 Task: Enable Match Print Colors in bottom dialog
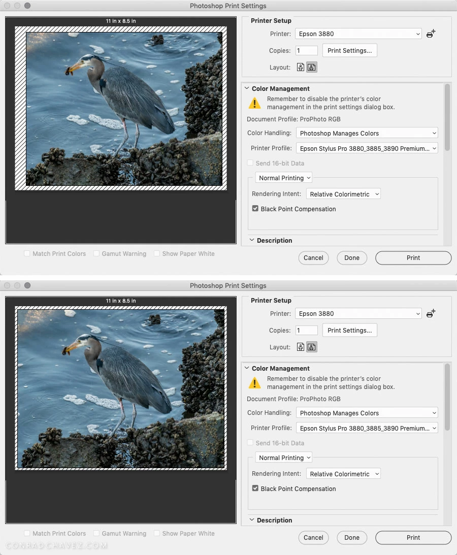pyautogui.click(x=27, y=533)
